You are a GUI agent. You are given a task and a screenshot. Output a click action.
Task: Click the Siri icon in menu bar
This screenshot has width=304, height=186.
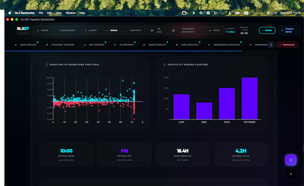pos(275,13)
